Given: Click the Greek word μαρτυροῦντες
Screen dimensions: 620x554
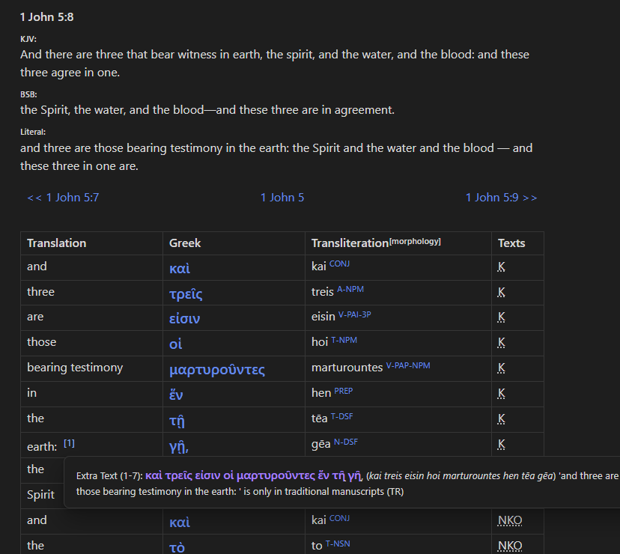Looking at the screenshot, I should 217,370.
